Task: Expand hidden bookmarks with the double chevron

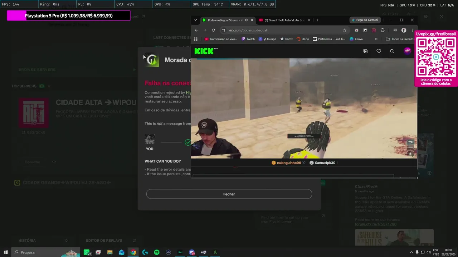Action: pyautogui.click(x=376, y=39)
